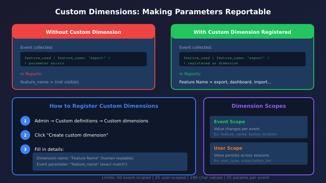The height and width of the screenshot is (183, 326).
Task: Click the 'Create custom dimension' step text
Action: click(x=71, y=135)
